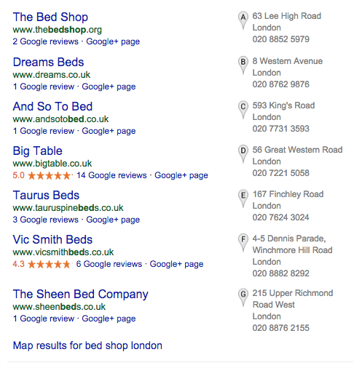This screenshot has width=362, height=368.
Task: Open Taurus Beds listing
Action: coord(46,195)
